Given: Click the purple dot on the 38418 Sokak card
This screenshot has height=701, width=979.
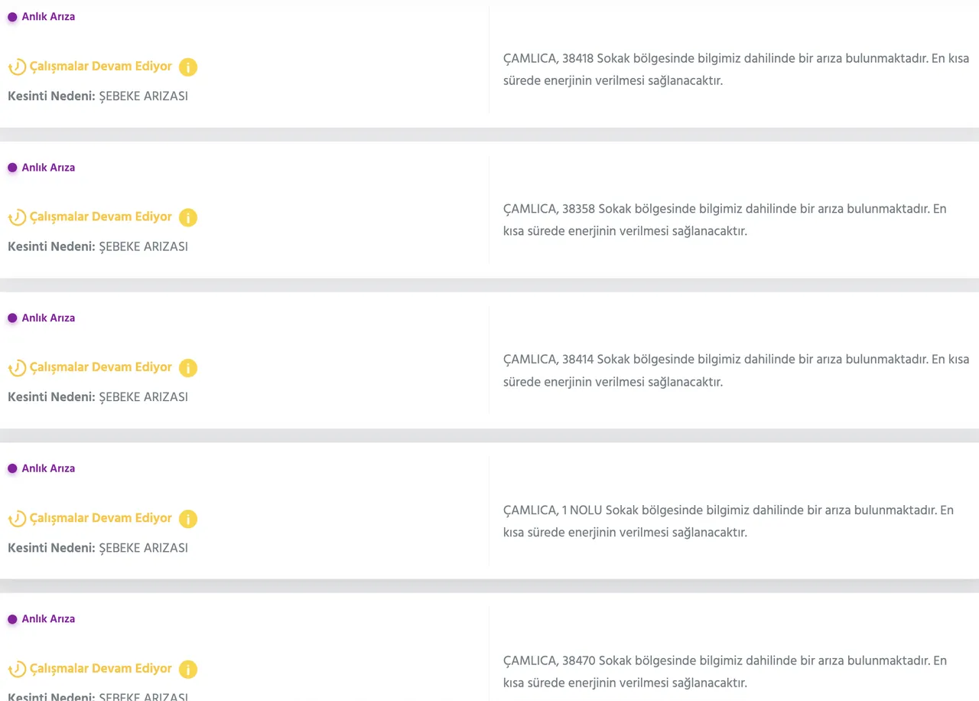Looking at the screenshot, I should point(12,17).
